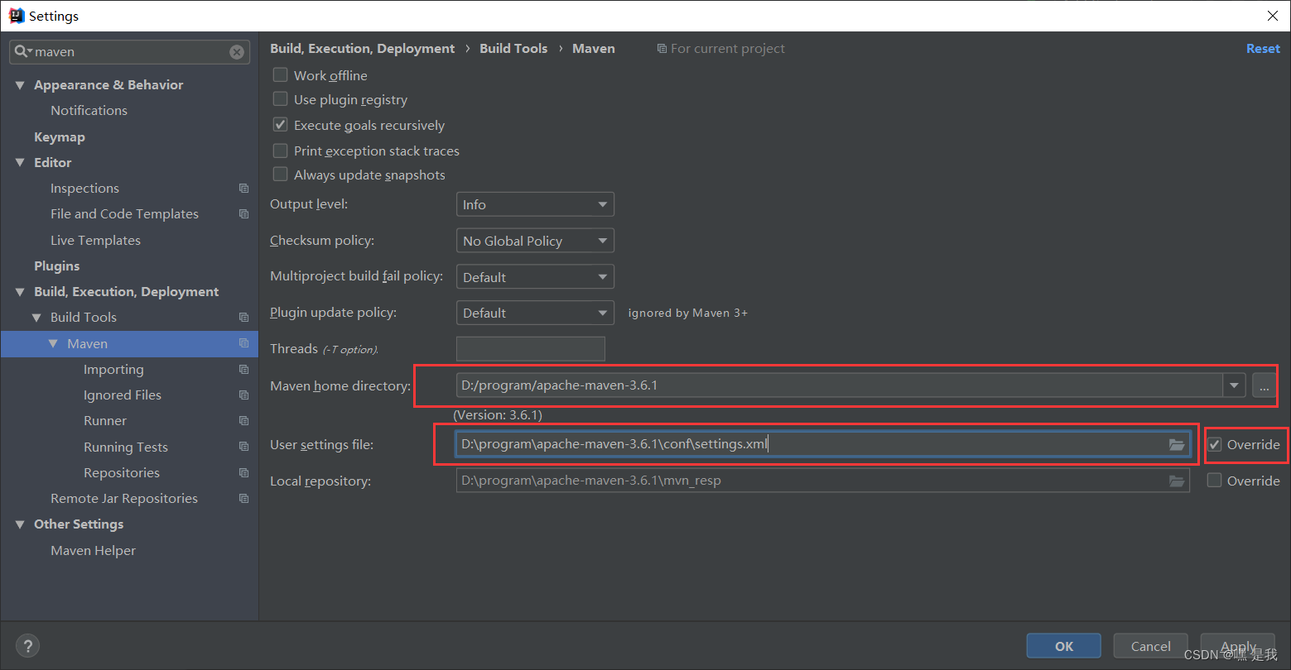The height and width of the screenshot is (670, 1291).
Task: Open Maven Helper settings
Action: [x=93, y=551]
